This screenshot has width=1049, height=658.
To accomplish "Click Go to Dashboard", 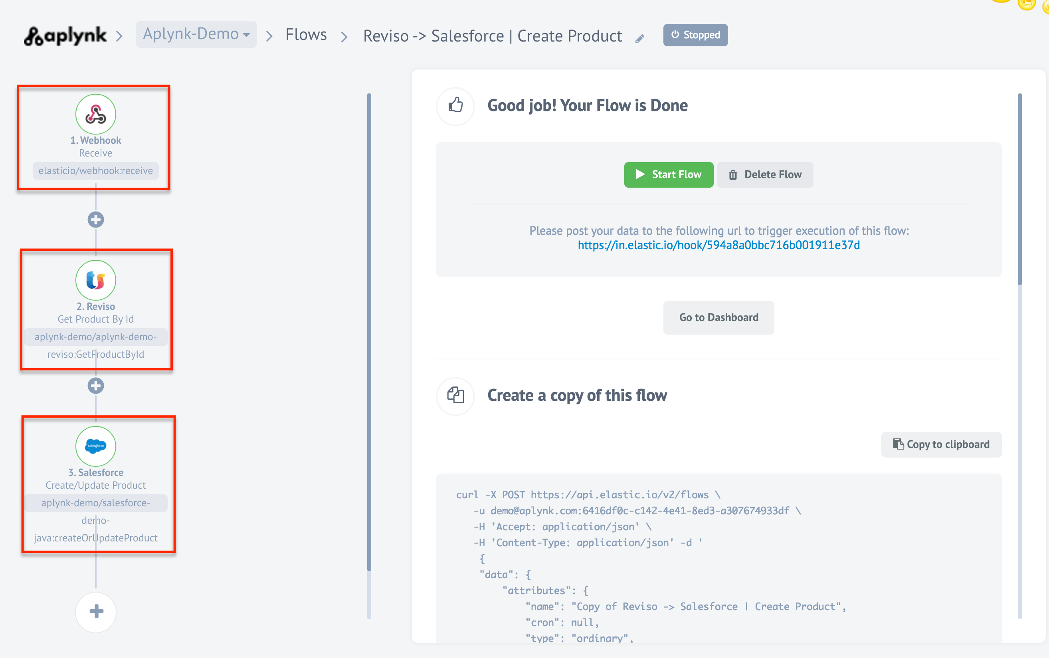I will pos(718,317).
